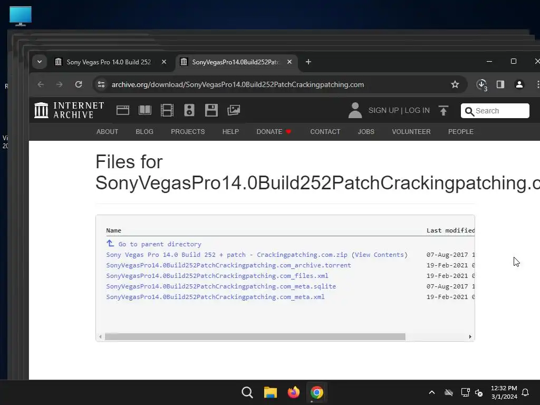Open DONATE menu item

[274, 132]
